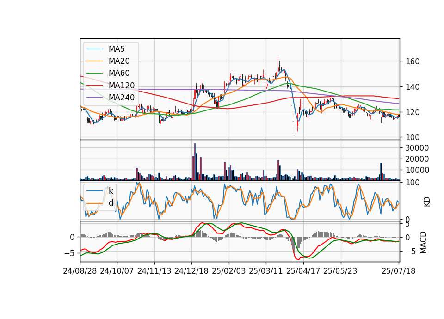Click the 25/02/03 date label
The width and height of the screenshot is (444, 319).
click(x=229, y=271)
